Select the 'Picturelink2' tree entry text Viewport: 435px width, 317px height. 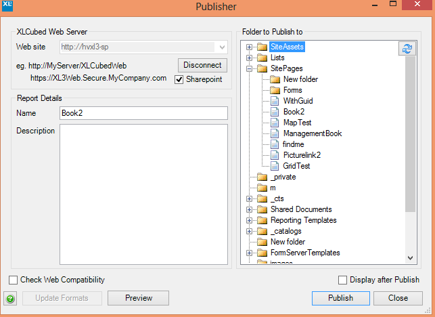302,155
